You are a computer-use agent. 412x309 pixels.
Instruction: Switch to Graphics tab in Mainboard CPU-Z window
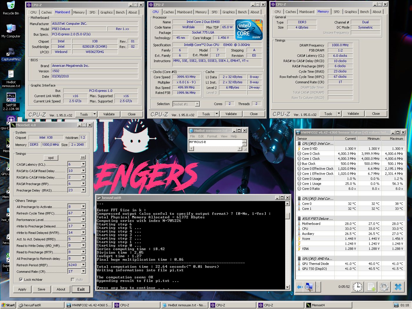tap(106, 12)
